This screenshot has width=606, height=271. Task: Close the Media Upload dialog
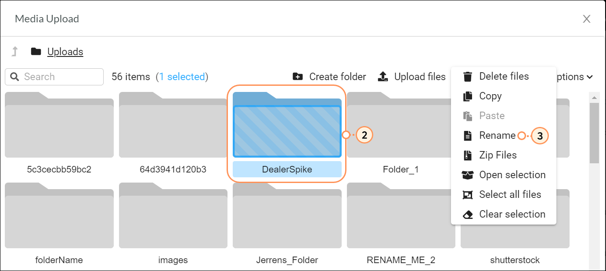pos(586,19)
